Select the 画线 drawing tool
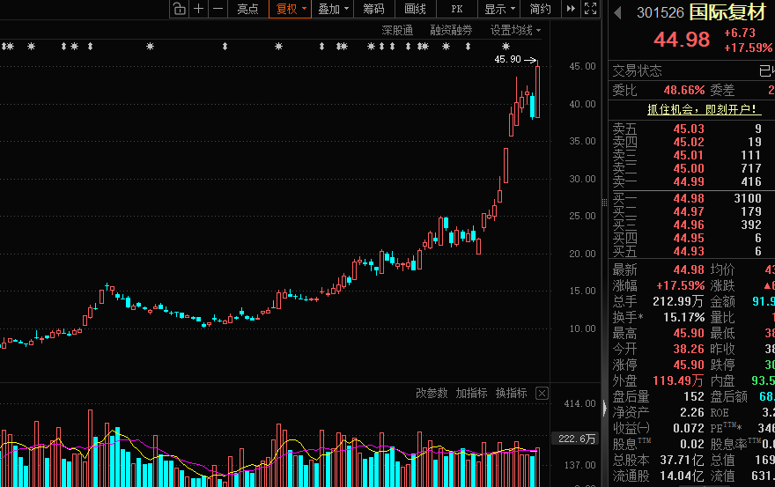 coord(415,9)
